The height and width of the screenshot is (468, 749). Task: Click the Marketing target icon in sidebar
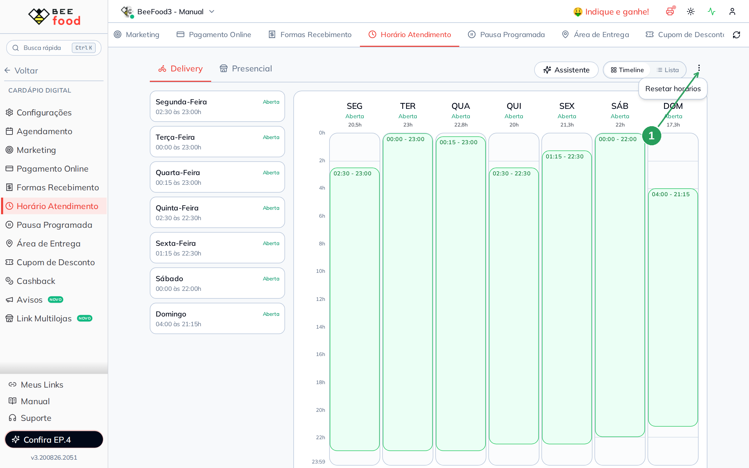[x=9, y=150]
